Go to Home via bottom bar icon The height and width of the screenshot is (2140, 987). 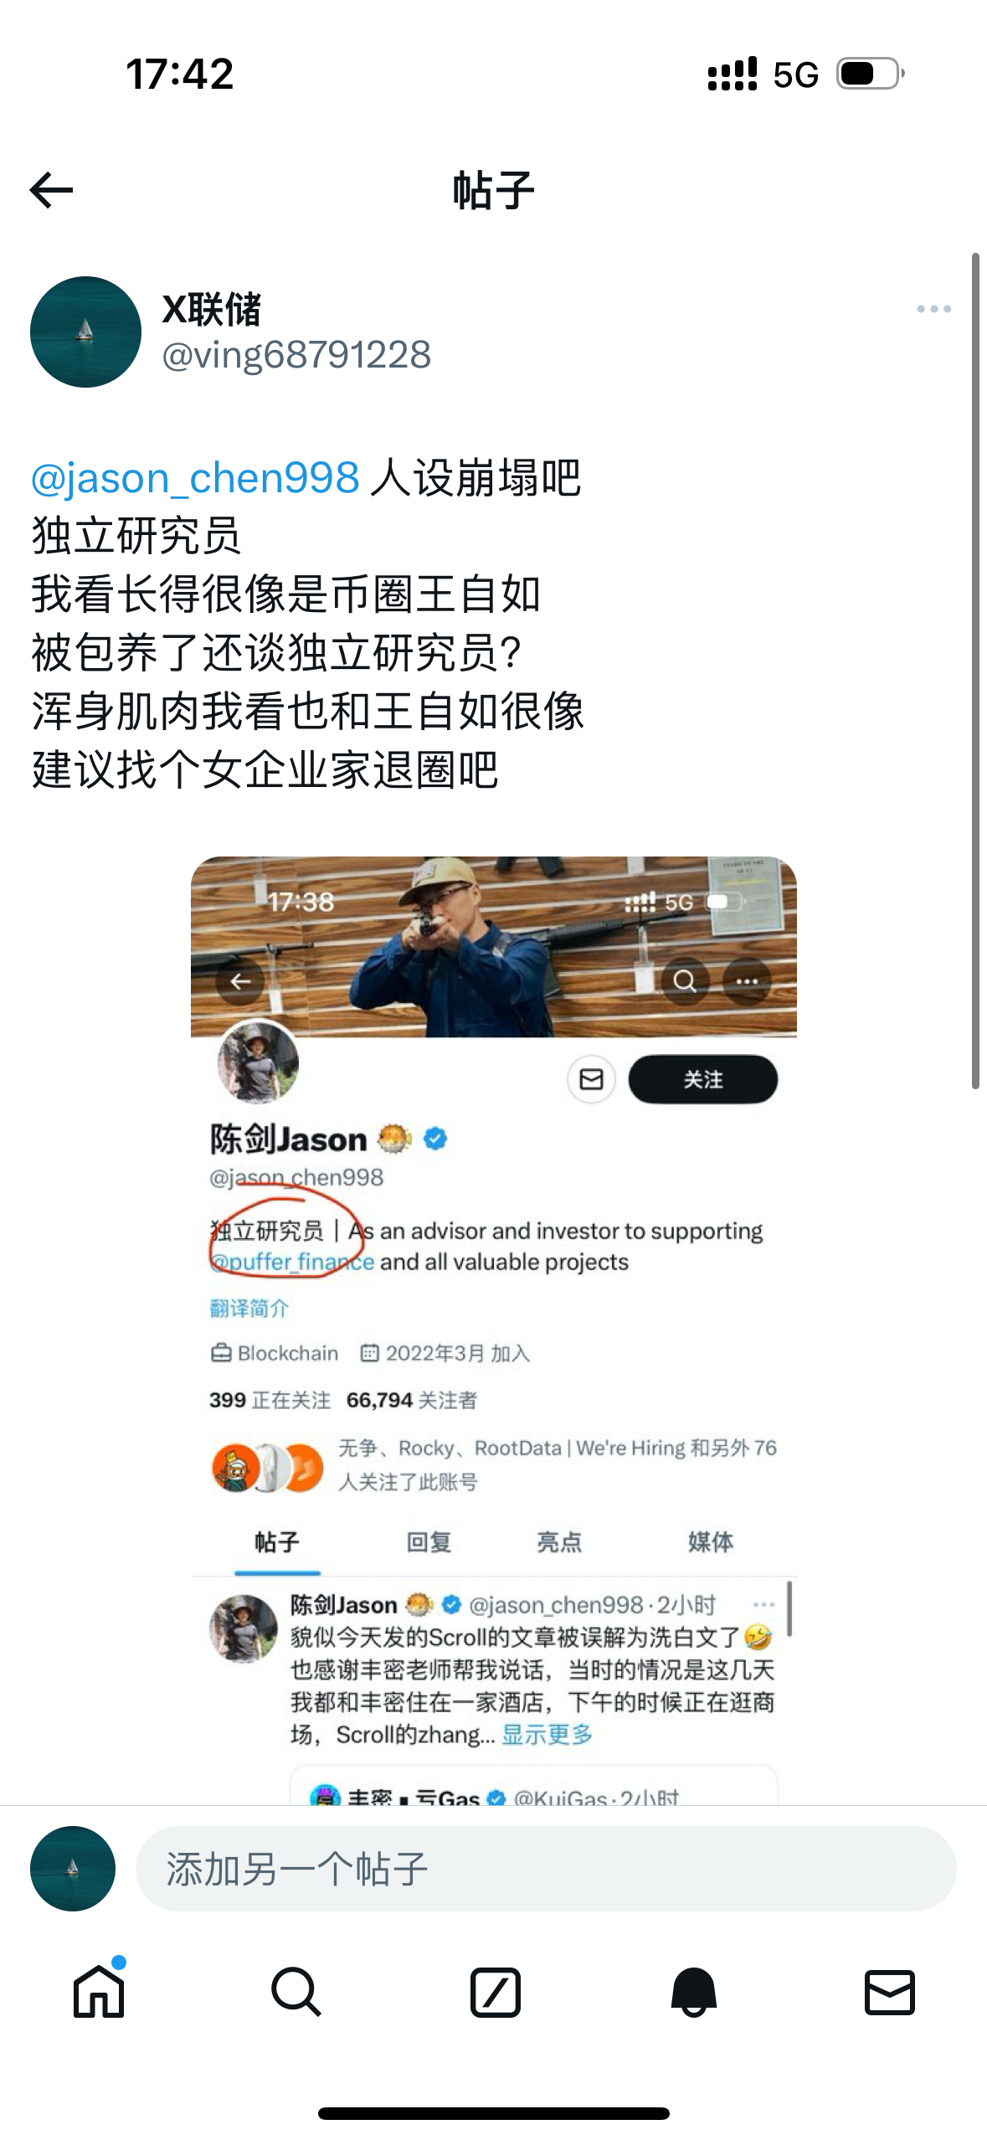click(99, 1991)
